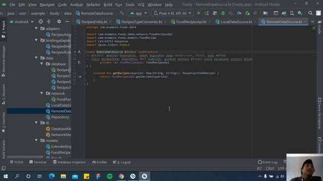This screenshot has height=181, width=323.
Task: Collapse the database folder
Action: coord(41,64)
